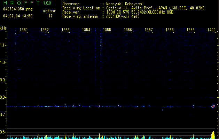
Task: Click the 1.0 kHz axis label
Action: coord(3,63)
